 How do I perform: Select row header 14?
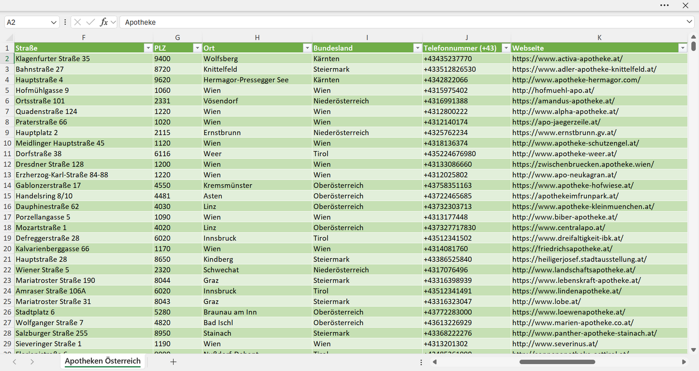[x=7, y=185]
